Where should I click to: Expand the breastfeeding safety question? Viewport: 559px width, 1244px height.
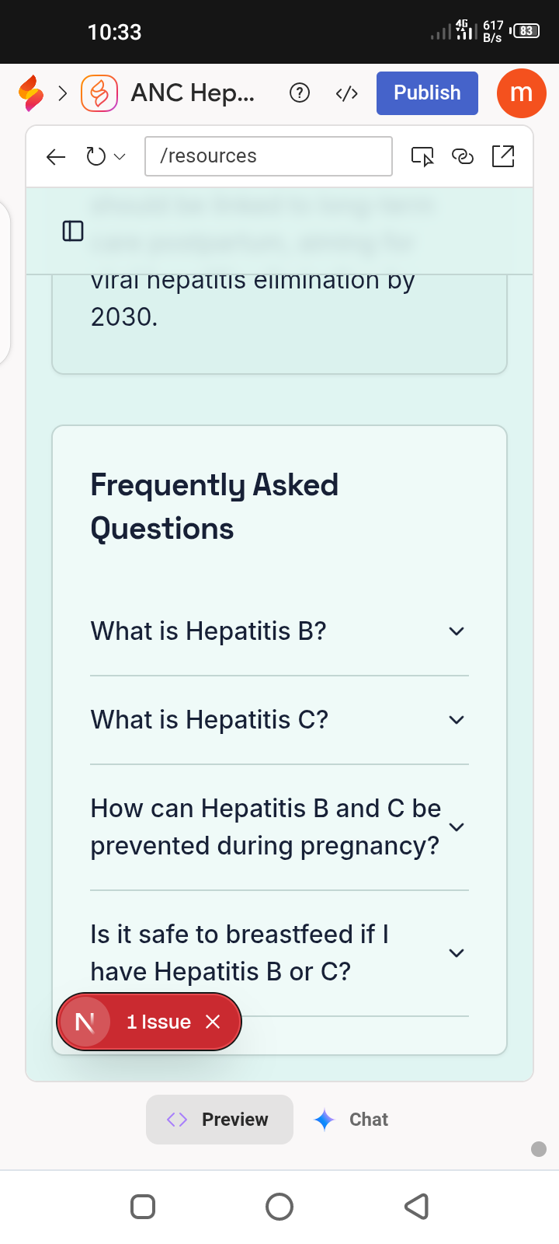coord(279,953)
